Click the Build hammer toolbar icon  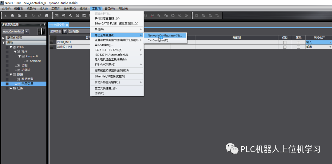point(70,15)
